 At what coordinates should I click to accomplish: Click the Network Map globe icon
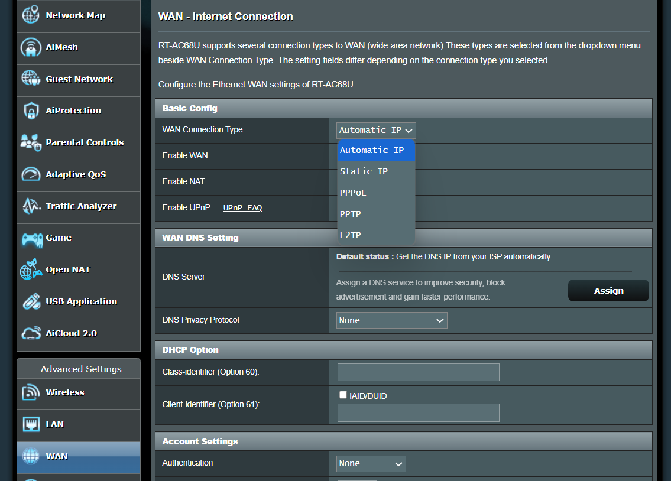[x=31, y=15]
